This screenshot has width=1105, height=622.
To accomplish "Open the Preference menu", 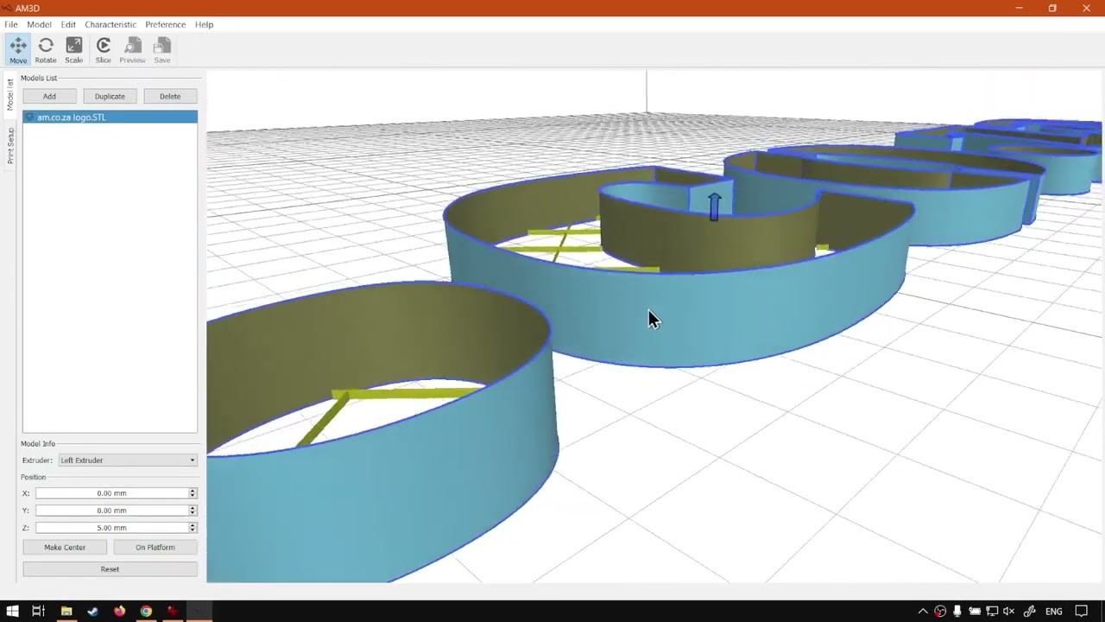I will (165, 24).
